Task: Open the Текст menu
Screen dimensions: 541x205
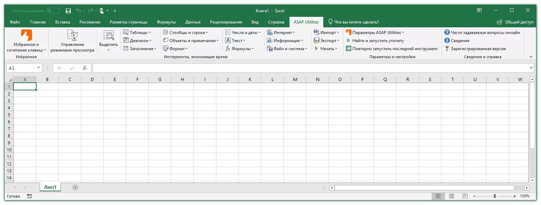Action: [x=235, y=41]
